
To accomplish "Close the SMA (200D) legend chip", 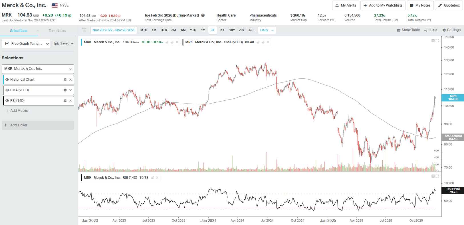I will pyautogui.click(x=268, y=42).
